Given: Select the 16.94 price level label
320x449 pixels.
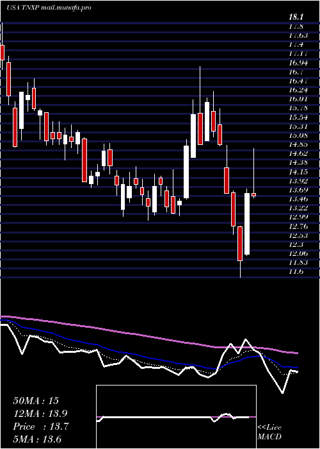Looking at the screenshot, I should tap(298, 63).
